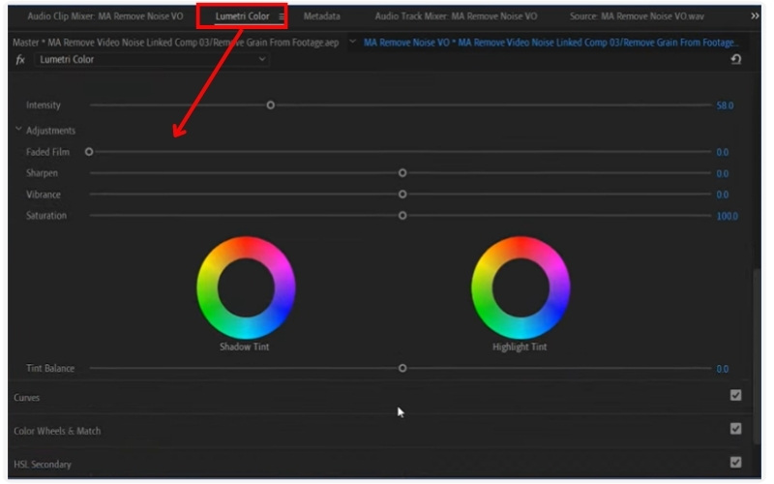Viewport: 774px width, 484px height.
Task: Open the source clip dropdown chevron
Action: click(x=352, y=43)
